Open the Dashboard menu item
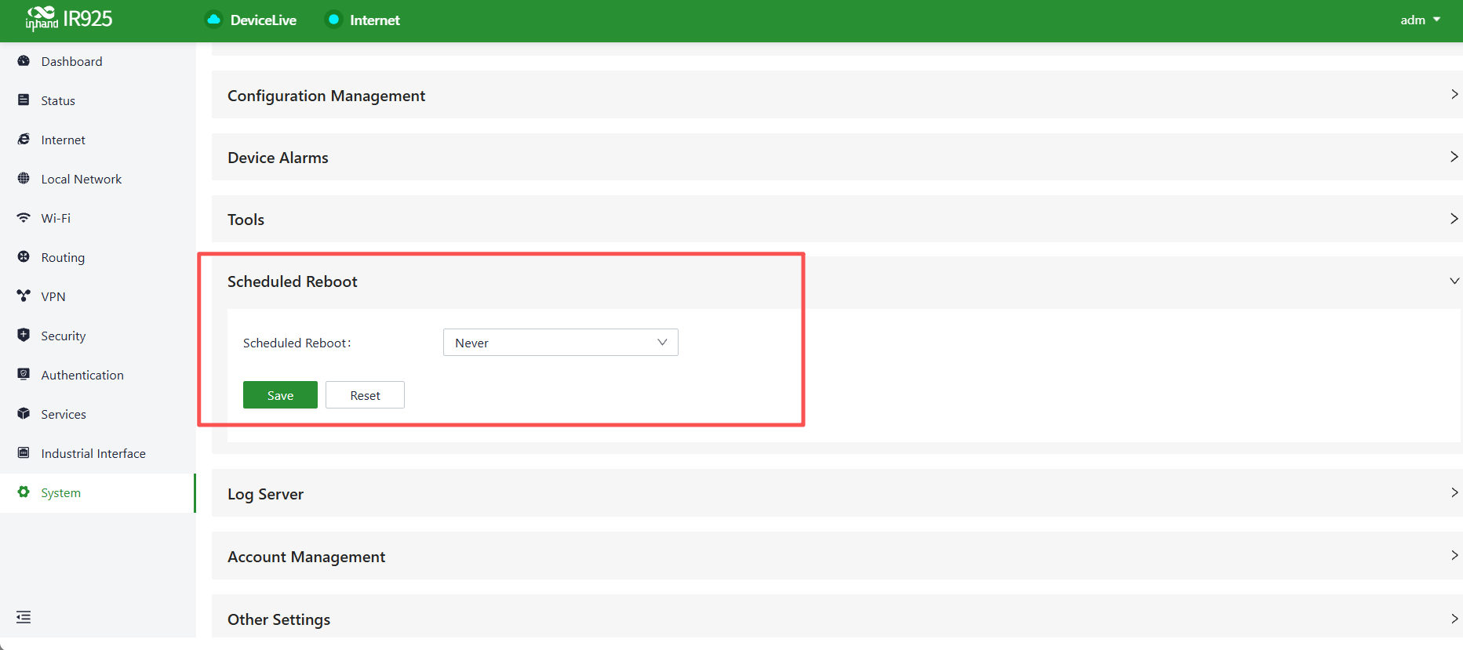The width and height of the screenshot is (1463, 650). point(98,61)
